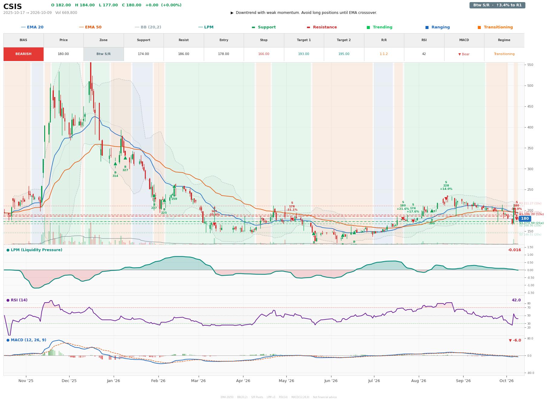Toggle the EMA 50 legend entry
This screenshot has width=547, height=402.
coord(90,27)
